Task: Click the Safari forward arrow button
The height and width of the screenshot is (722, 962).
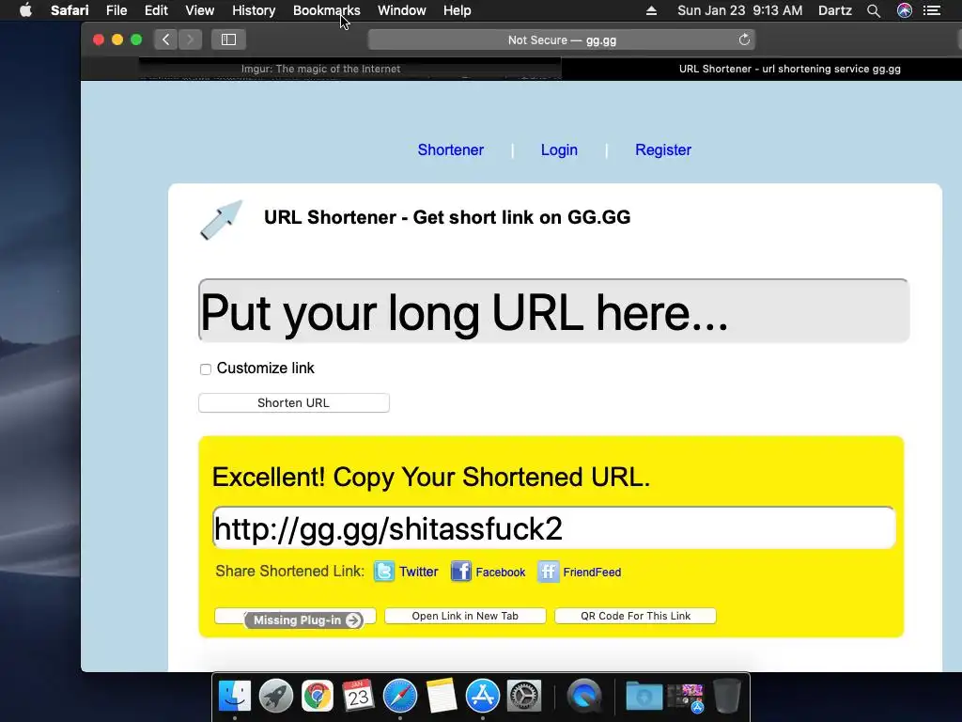Action: [190, 39]
